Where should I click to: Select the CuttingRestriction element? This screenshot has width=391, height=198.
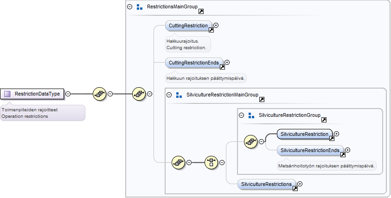coord(188,26)
